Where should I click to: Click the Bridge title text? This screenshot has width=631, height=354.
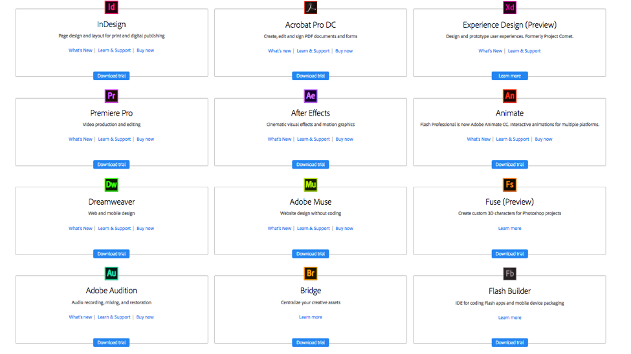point(310,291)
